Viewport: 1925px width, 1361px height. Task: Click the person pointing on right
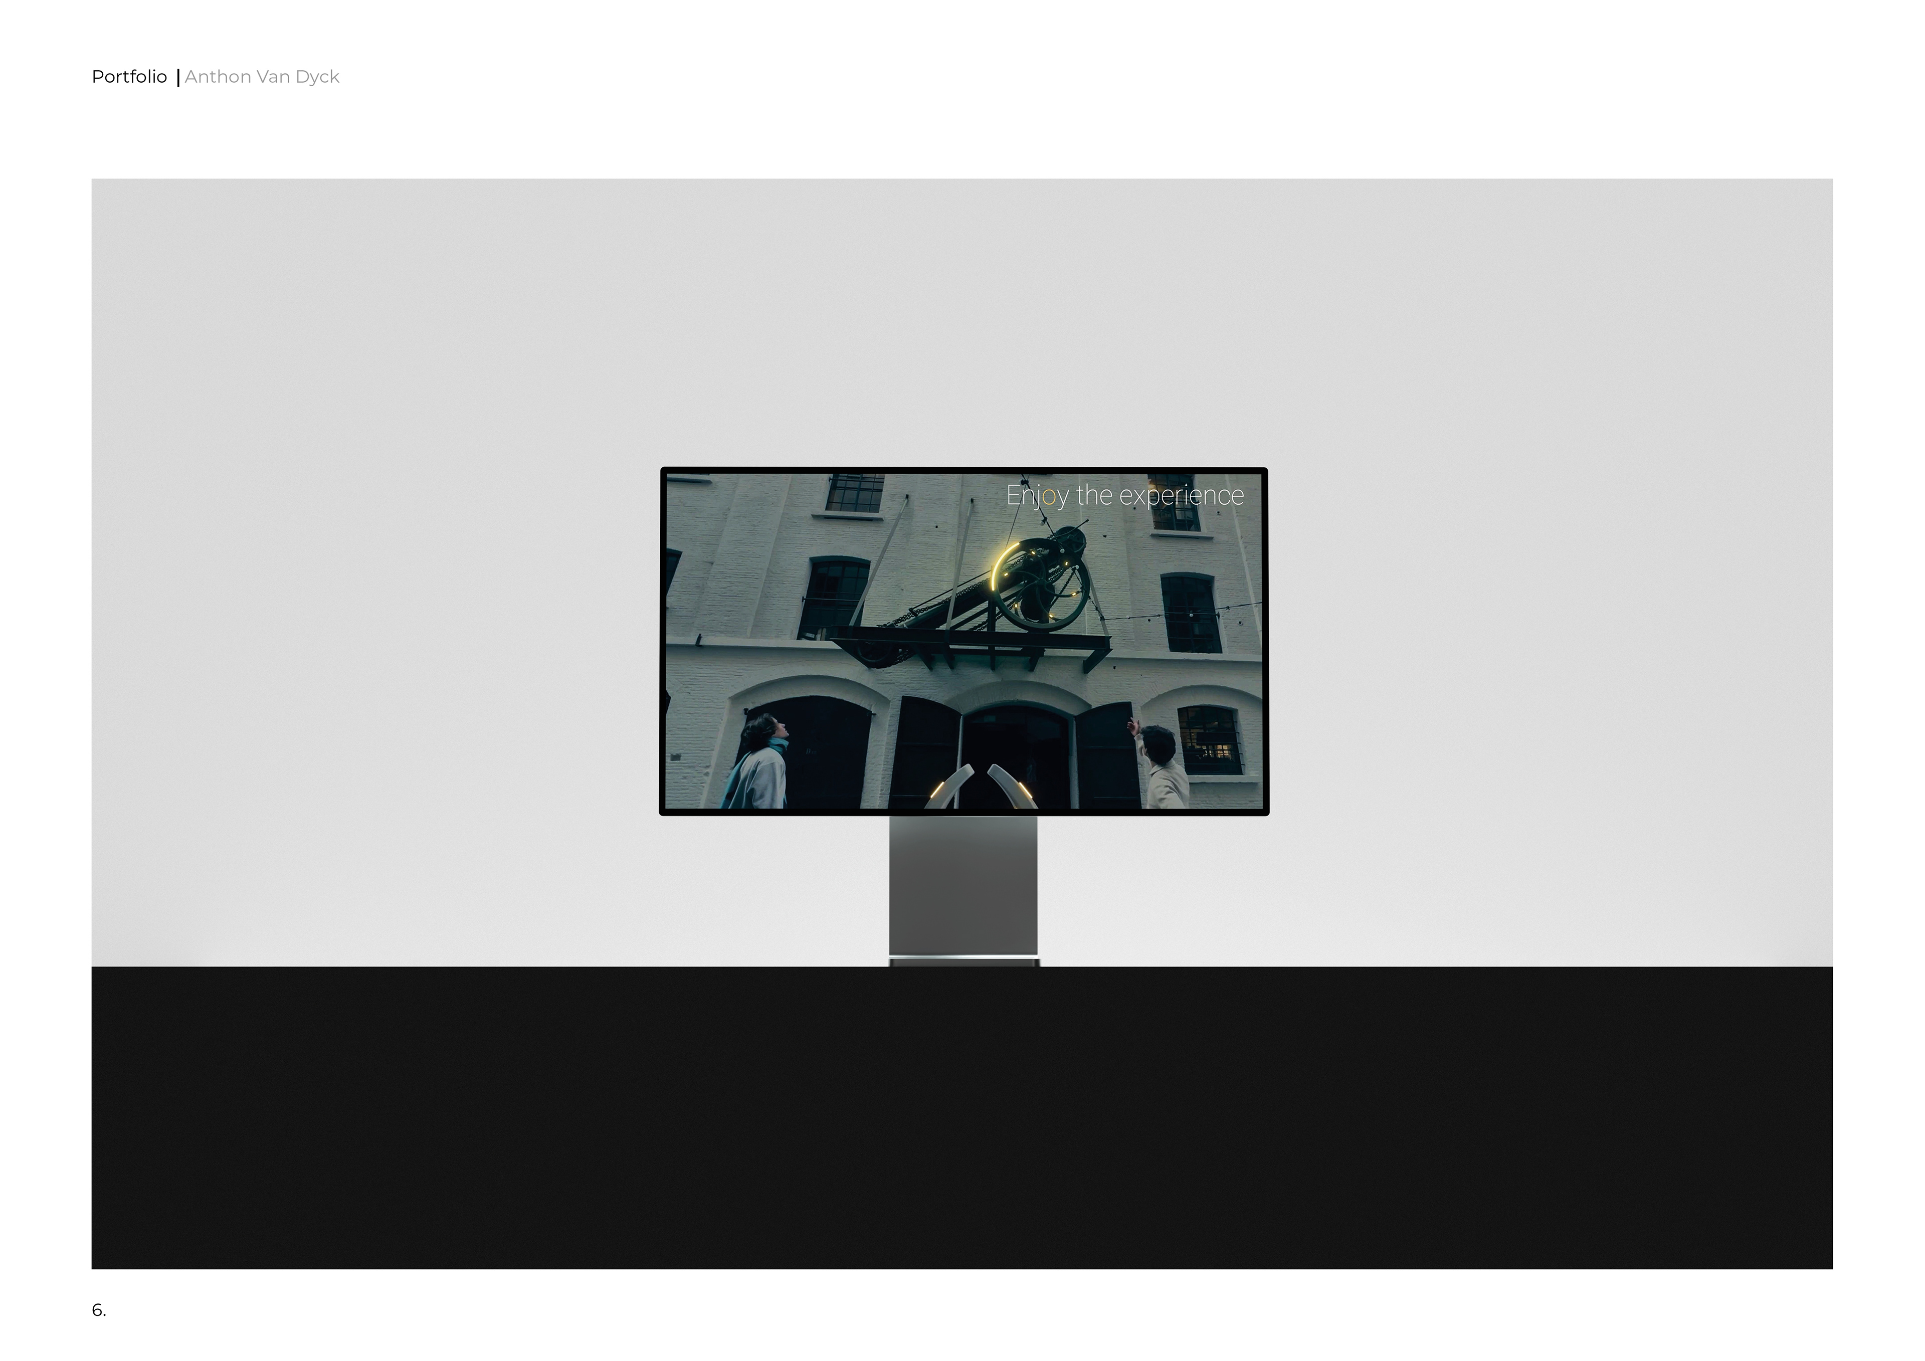[x=1161, y=767]
